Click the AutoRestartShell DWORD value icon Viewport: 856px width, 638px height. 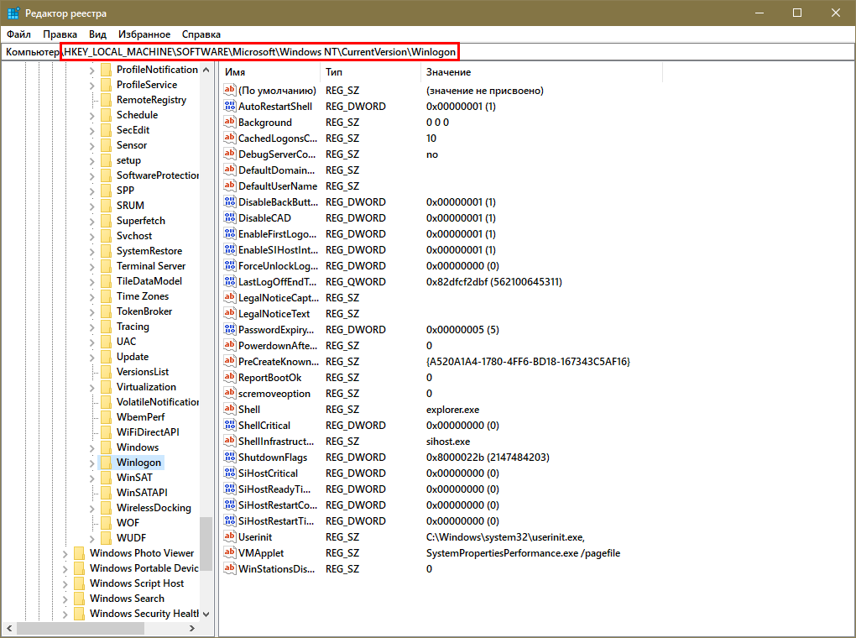(230, 107)
